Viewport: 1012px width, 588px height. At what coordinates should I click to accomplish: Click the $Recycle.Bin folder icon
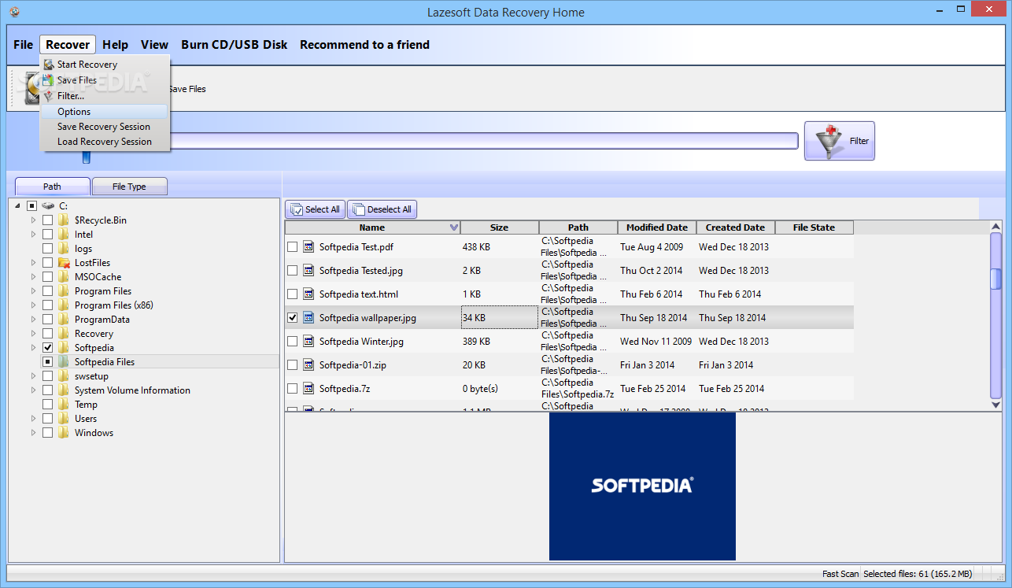click(x=64, y=220)
